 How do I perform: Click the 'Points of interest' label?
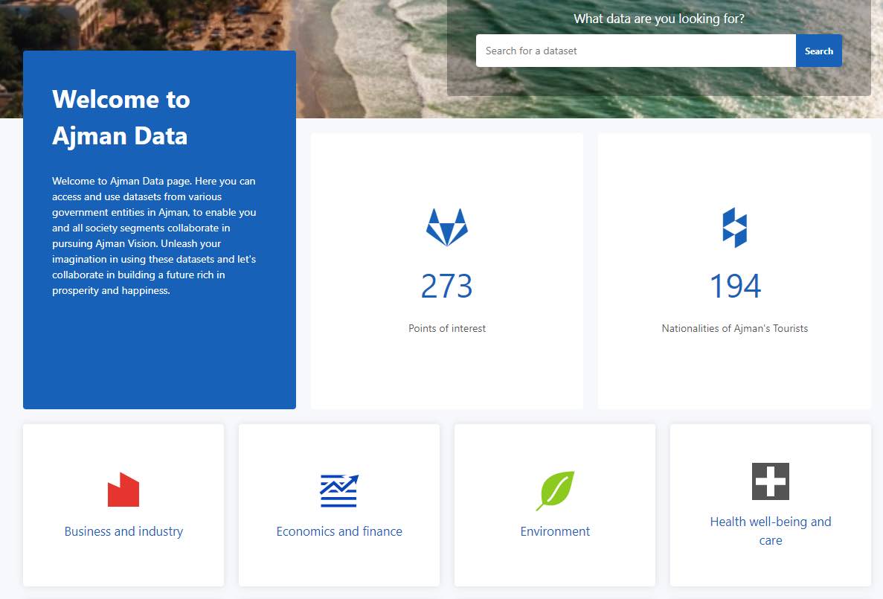pyautogui.click(x=447, y=328)
